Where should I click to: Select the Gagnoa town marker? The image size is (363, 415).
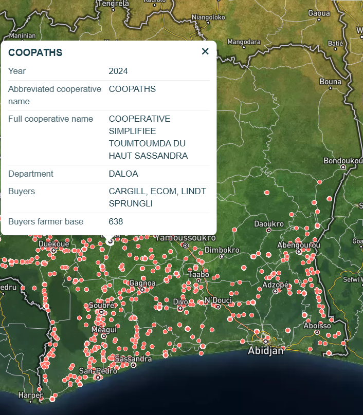pyautogui.click(x=142, y=290)
